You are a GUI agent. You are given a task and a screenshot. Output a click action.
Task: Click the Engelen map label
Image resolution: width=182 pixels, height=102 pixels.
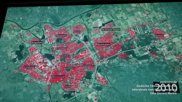click(x=37, y=43)
